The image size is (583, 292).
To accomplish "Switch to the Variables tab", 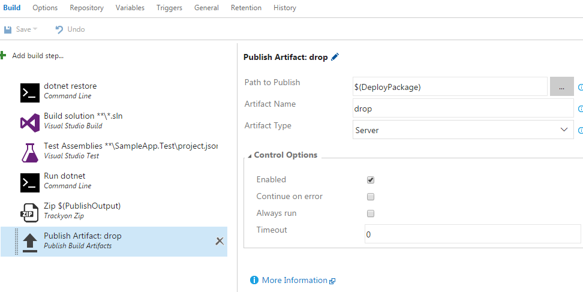I will (x=130, y=8).
